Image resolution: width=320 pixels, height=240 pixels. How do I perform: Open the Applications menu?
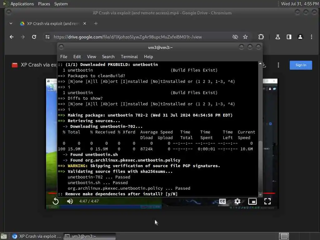click(x=22, y=4)
